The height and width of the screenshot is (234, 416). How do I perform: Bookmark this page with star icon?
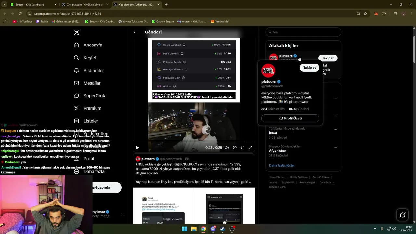(365, 14)
